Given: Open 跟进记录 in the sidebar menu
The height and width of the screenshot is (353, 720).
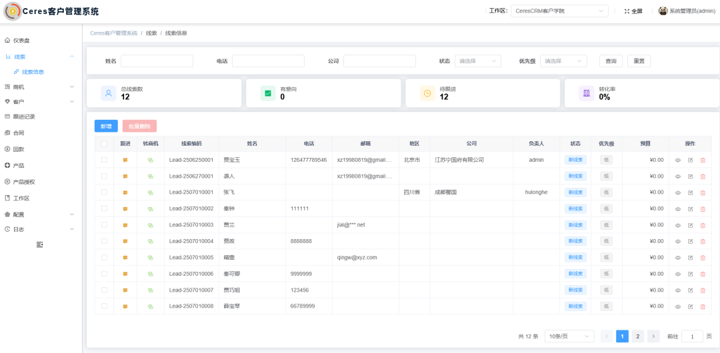Looking at the screenshot, I should pyautogui.click(x=24, y=117).
